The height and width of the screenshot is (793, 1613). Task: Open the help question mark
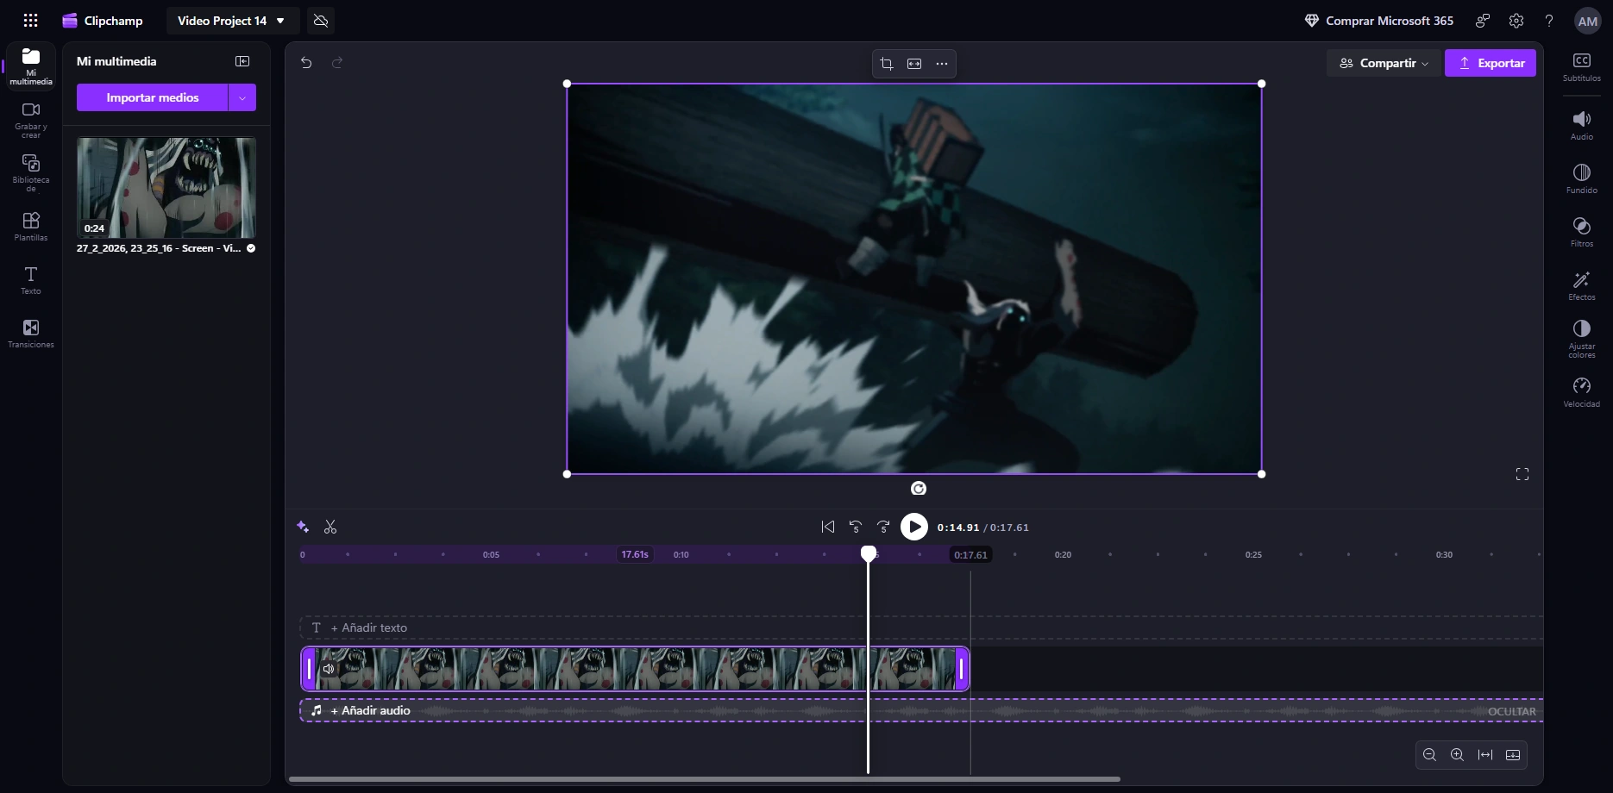click(x=1549, y=21)
